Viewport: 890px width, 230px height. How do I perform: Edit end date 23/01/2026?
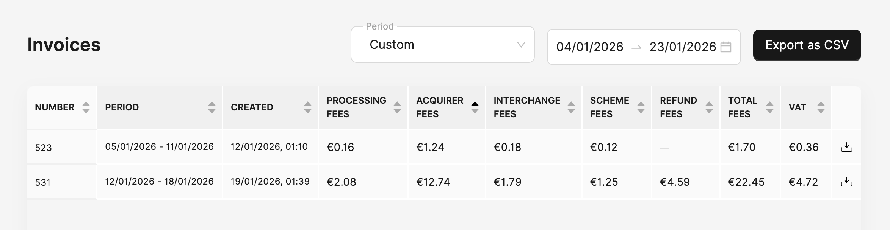click(x=683, y=47)
